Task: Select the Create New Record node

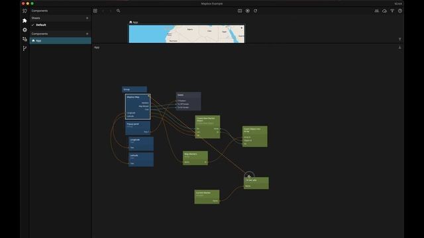Action: click(207, 127)
